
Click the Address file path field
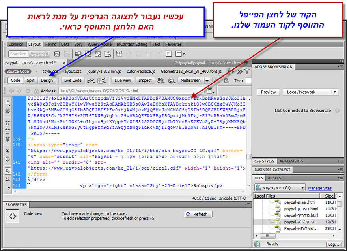coord(131,91)
